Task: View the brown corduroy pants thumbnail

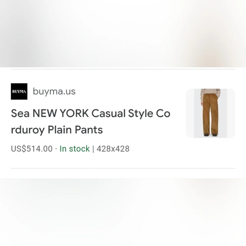Action: click(210, 113)
